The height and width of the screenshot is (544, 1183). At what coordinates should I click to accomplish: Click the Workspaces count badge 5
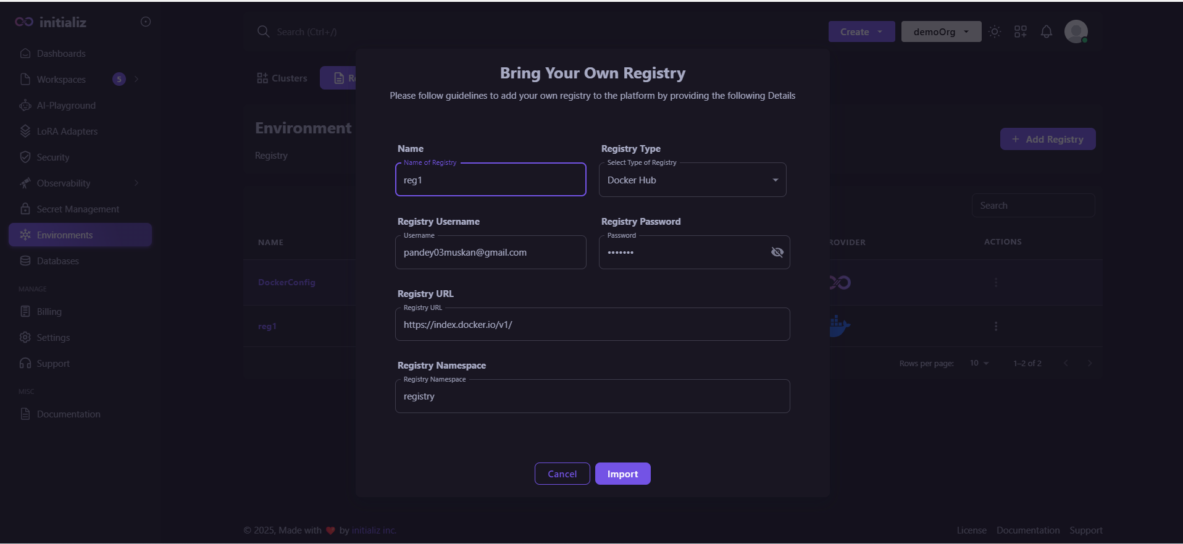119,79
